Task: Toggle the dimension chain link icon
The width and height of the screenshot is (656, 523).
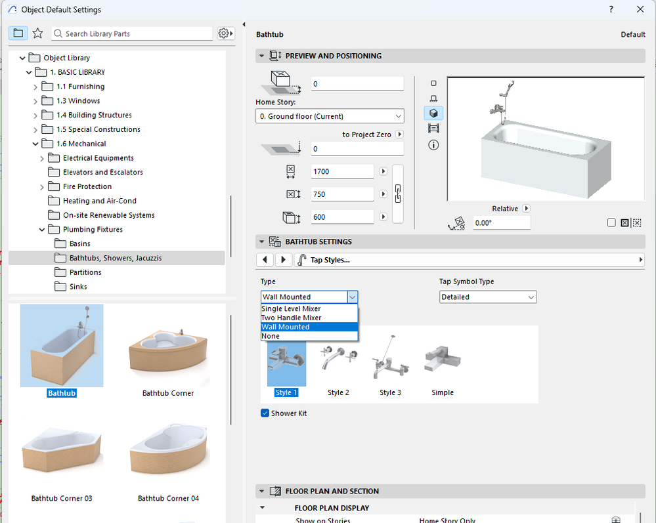Action: click(397, 194)
